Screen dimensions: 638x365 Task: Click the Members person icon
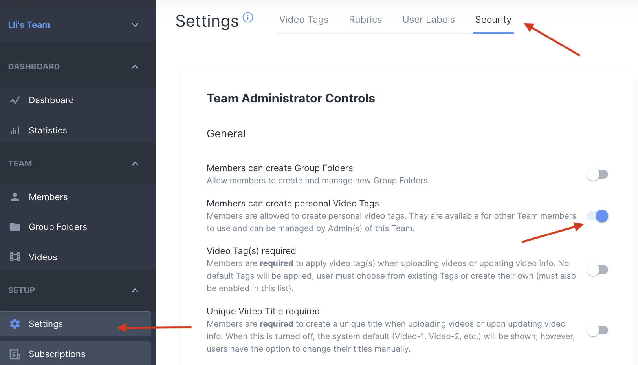[x=15, y=197]
